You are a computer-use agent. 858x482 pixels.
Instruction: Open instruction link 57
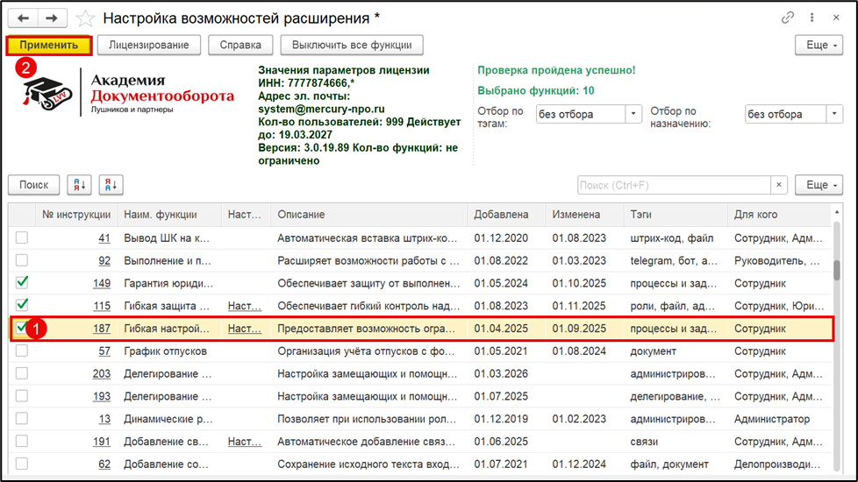[x=104, y=351]
